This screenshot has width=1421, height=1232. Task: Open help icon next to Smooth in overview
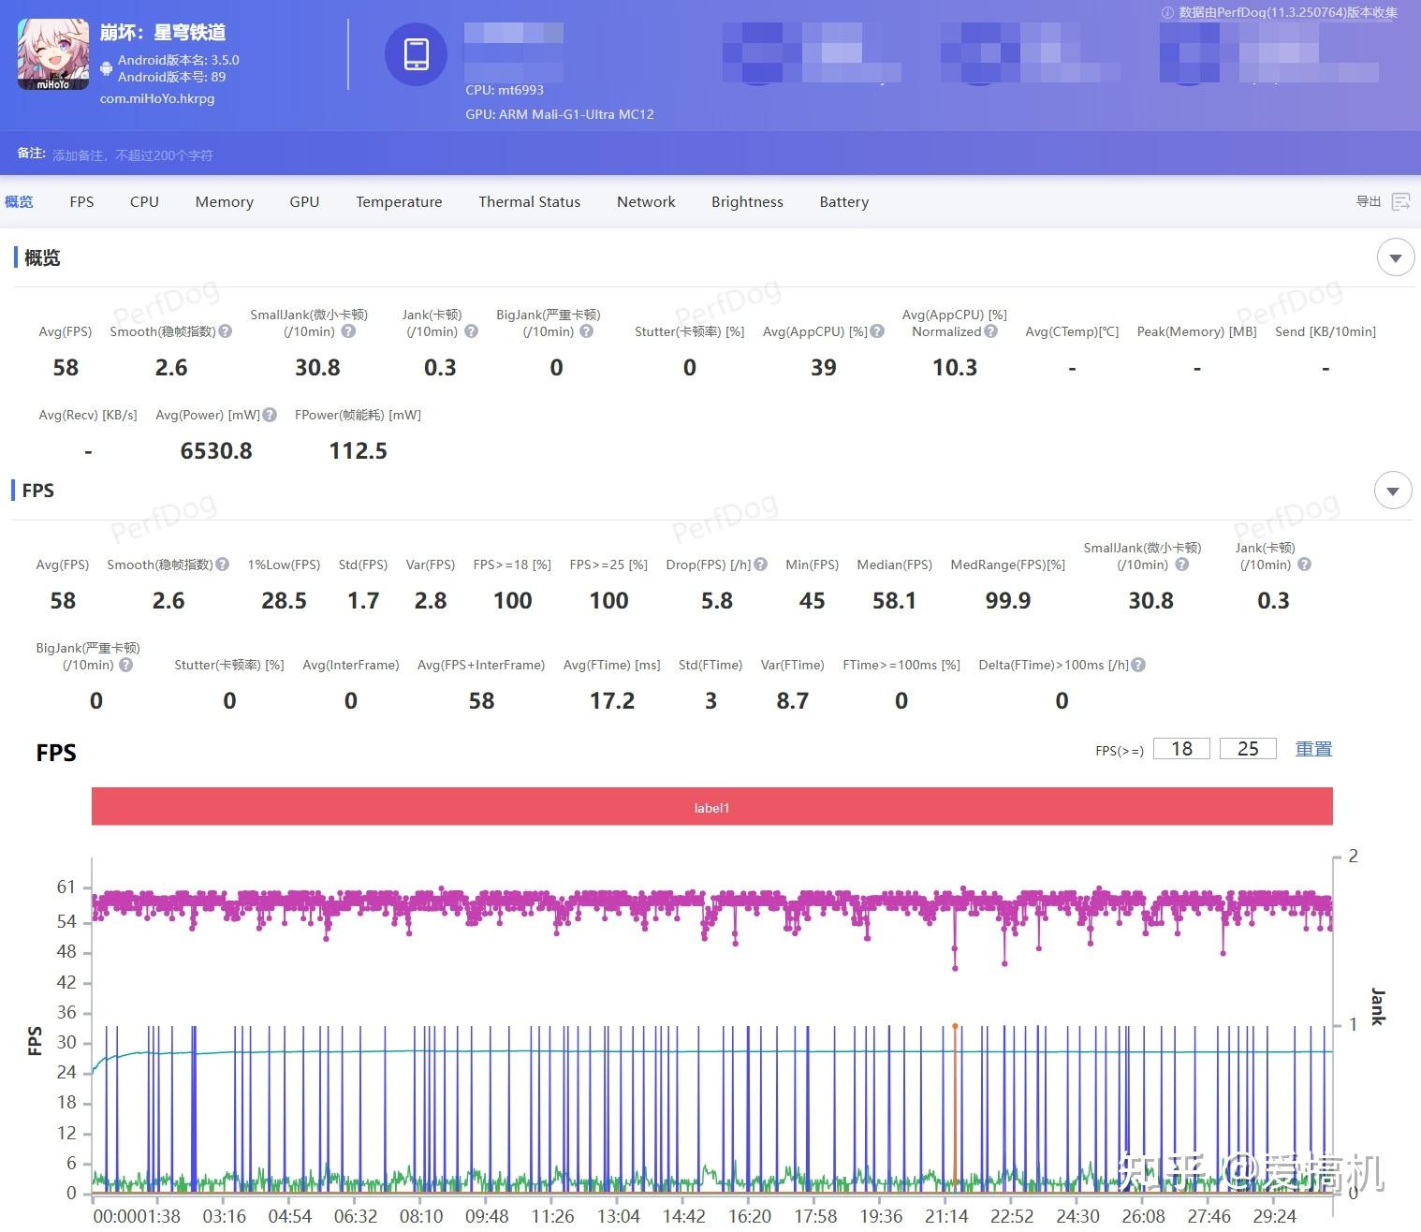pos(226,331)
